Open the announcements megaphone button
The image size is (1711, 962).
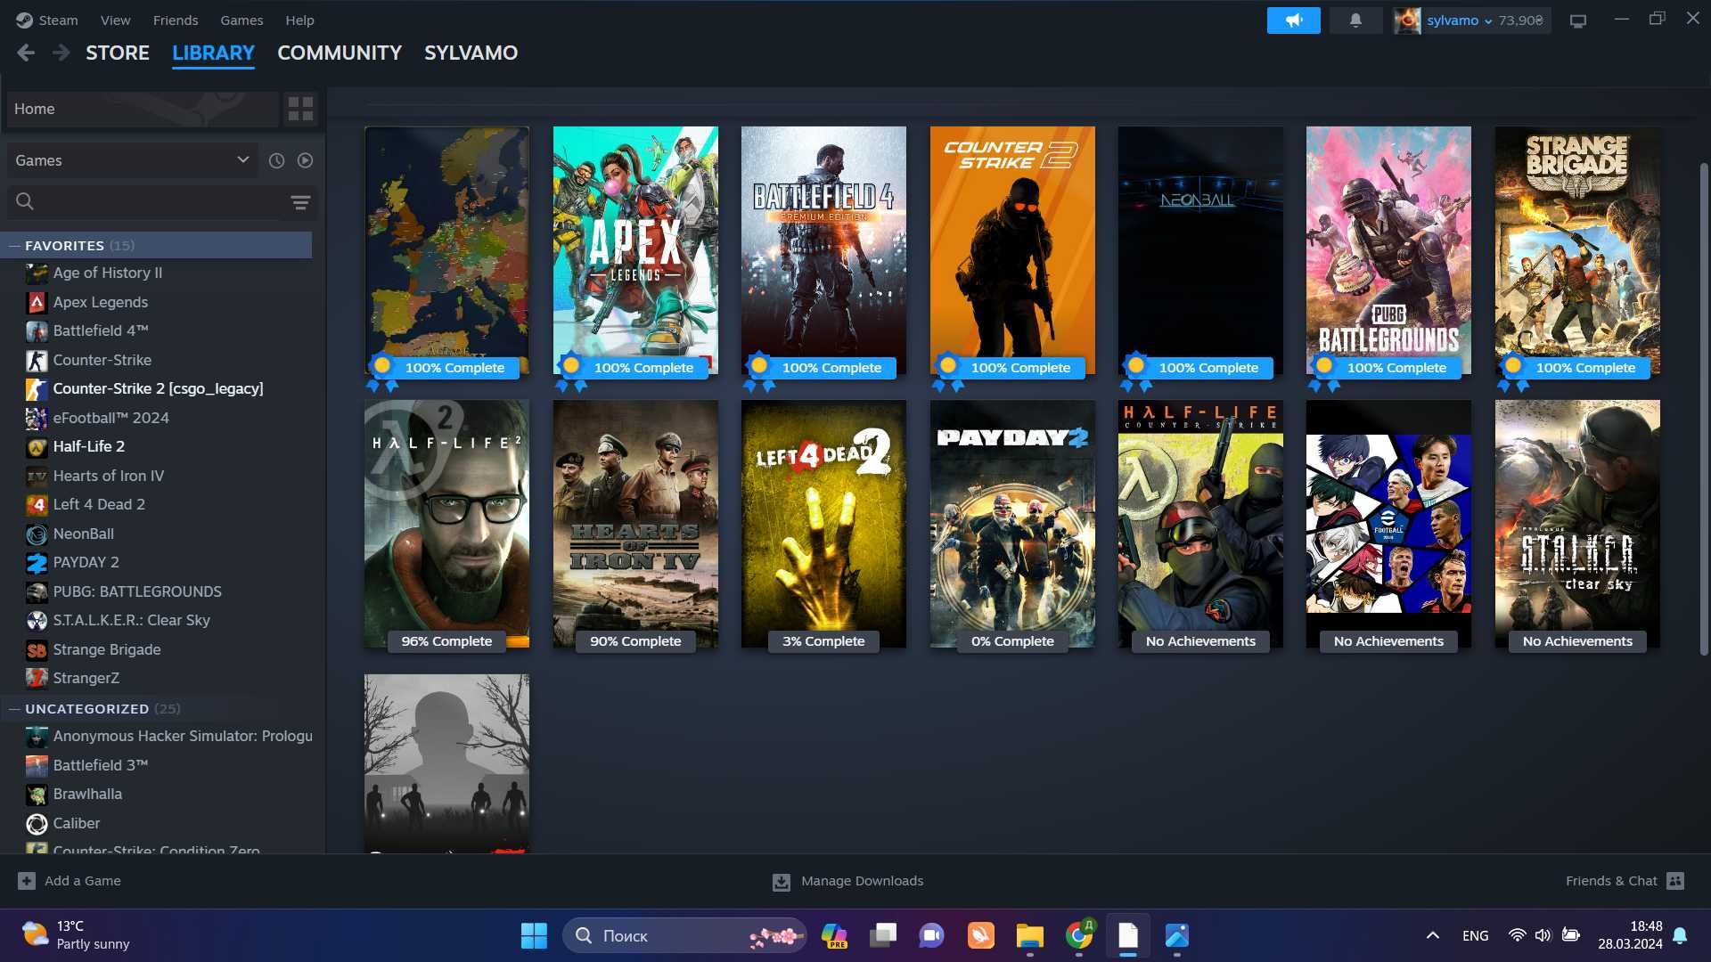1293,20
